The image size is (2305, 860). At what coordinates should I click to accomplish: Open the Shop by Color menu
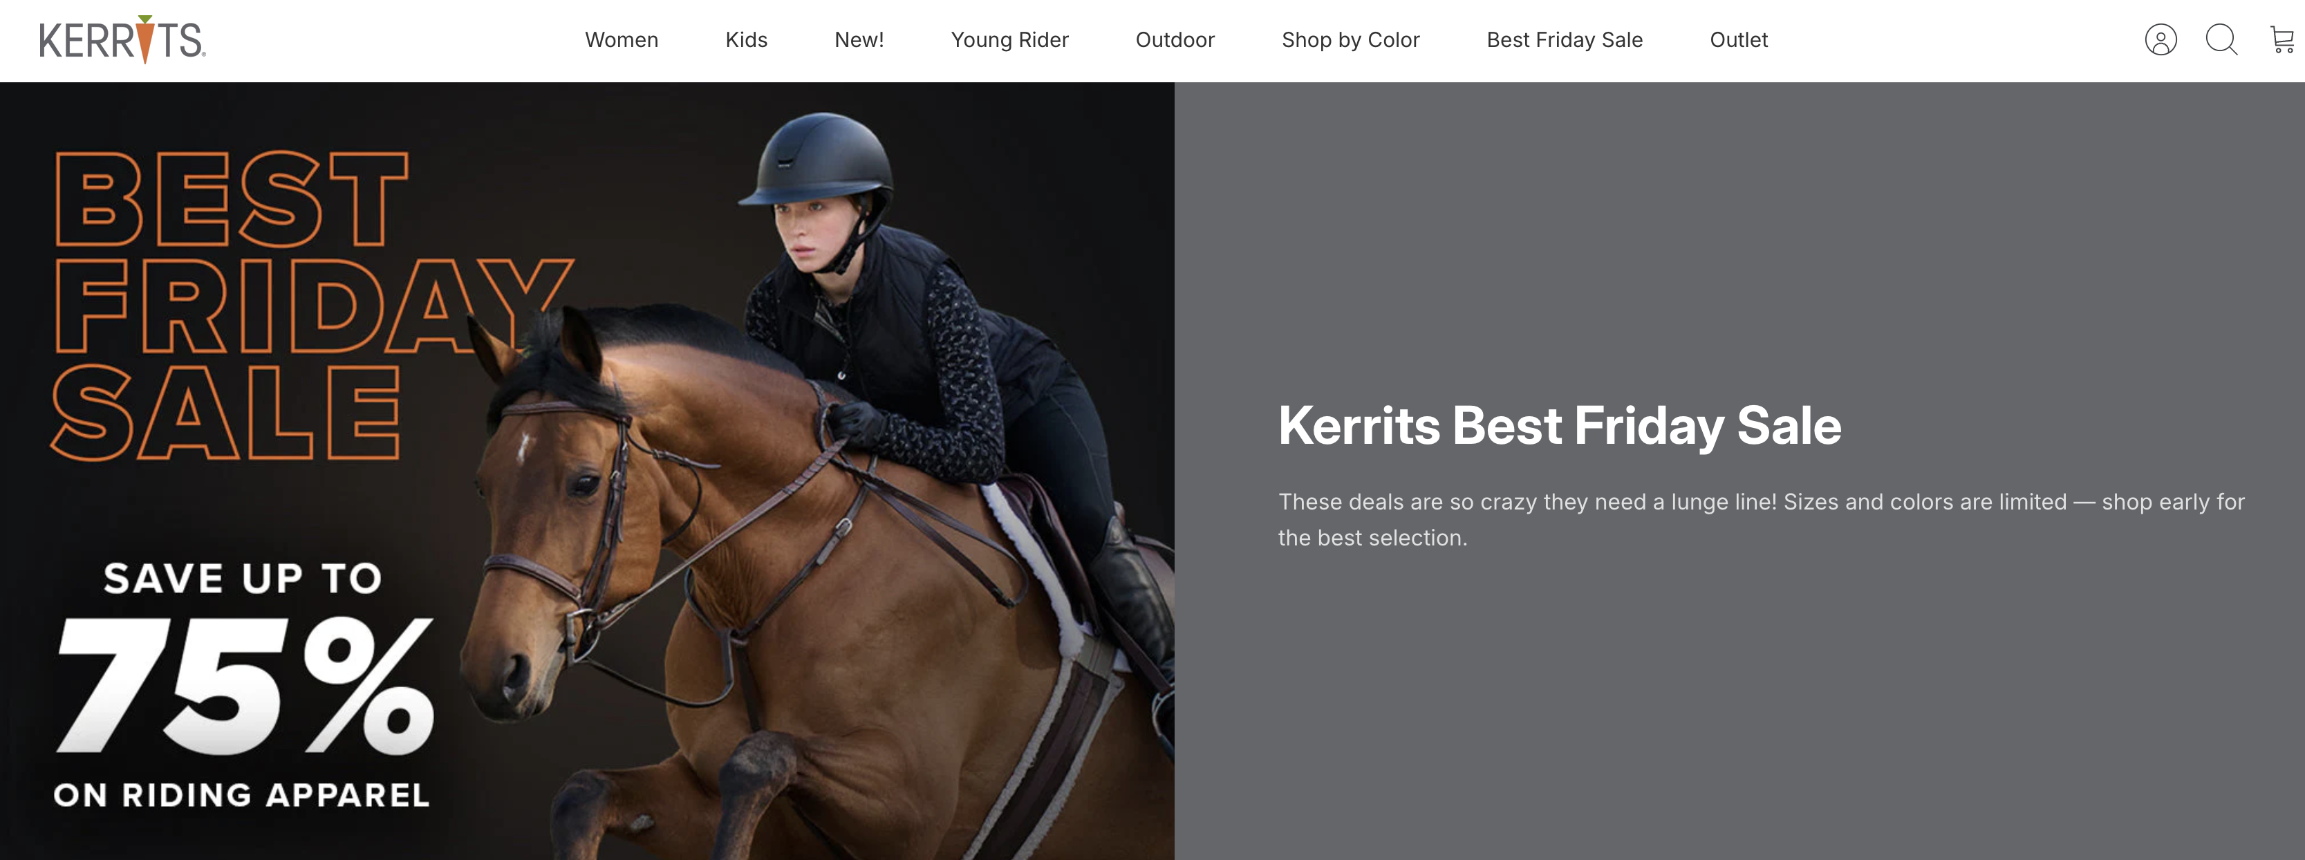[x=1350, y=40]
